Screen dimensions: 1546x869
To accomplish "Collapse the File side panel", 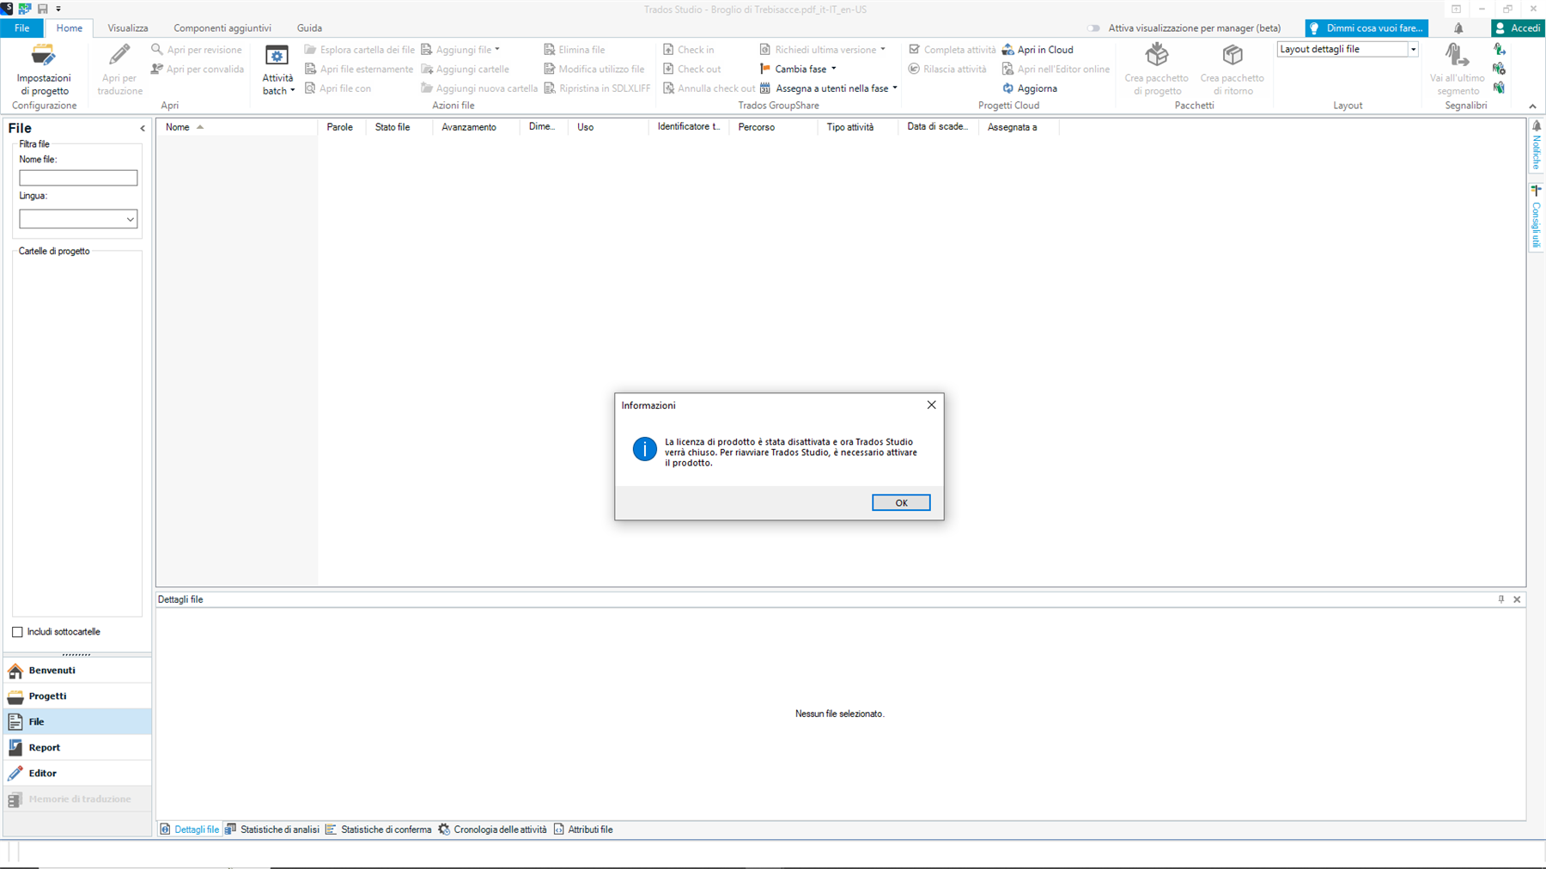I will pos(143,128).
